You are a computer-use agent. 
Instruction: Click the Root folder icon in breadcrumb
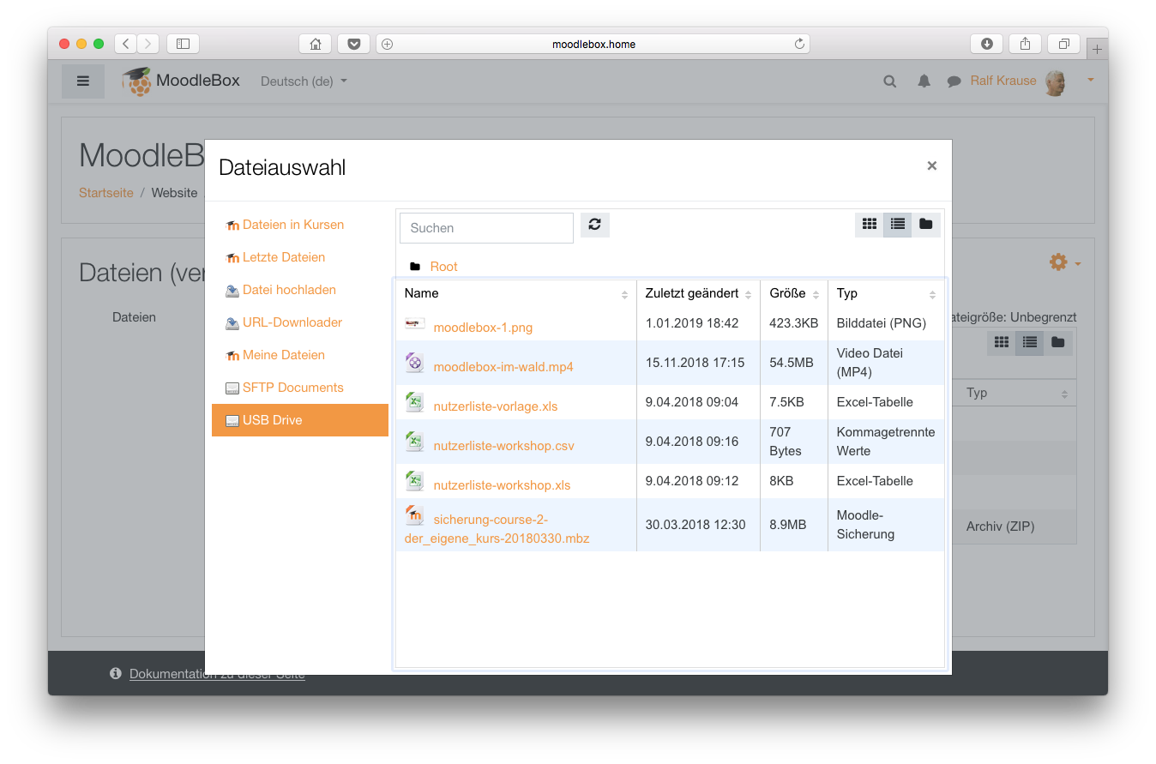click(415, 267)
